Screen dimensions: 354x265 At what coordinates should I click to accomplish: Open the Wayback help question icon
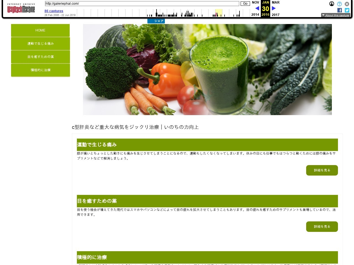coord(339,4)
